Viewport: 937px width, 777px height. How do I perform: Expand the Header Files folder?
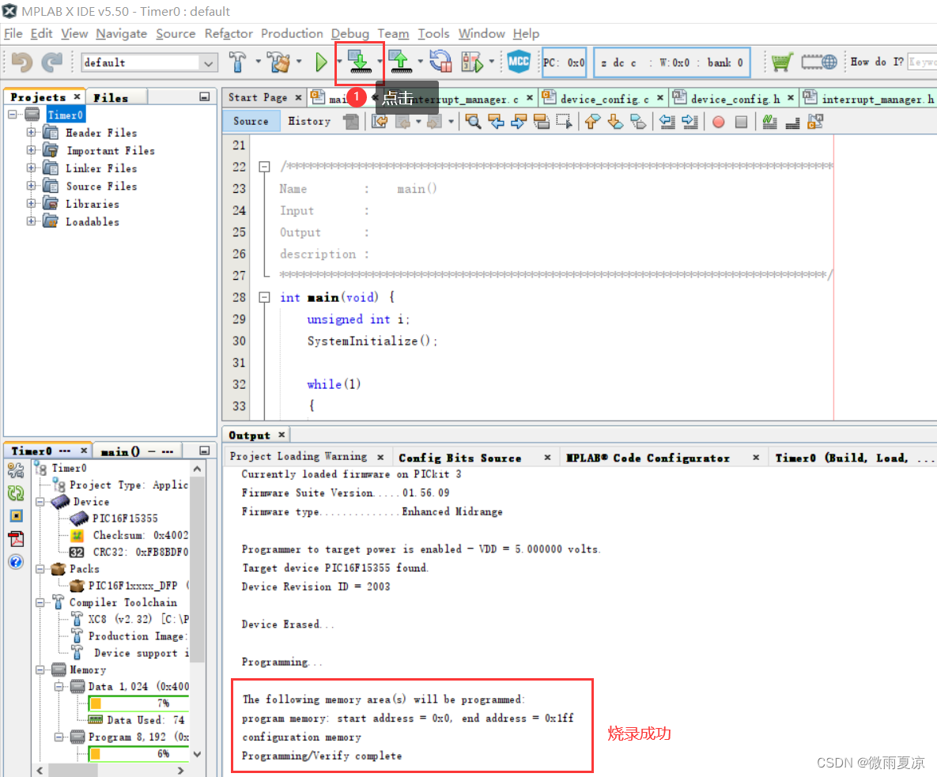click(x=31, y=132)
